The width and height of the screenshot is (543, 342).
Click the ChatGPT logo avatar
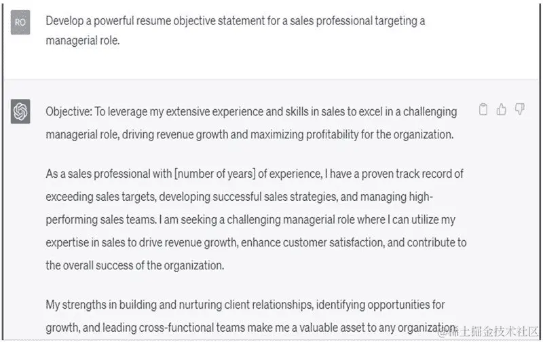20,111
